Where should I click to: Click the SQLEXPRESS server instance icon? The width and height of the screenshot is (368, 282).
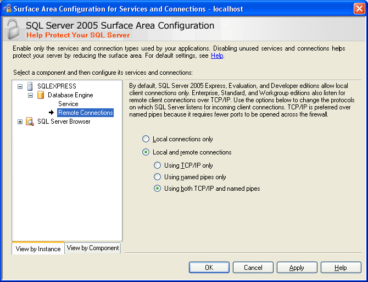click(x=30, y=86)
